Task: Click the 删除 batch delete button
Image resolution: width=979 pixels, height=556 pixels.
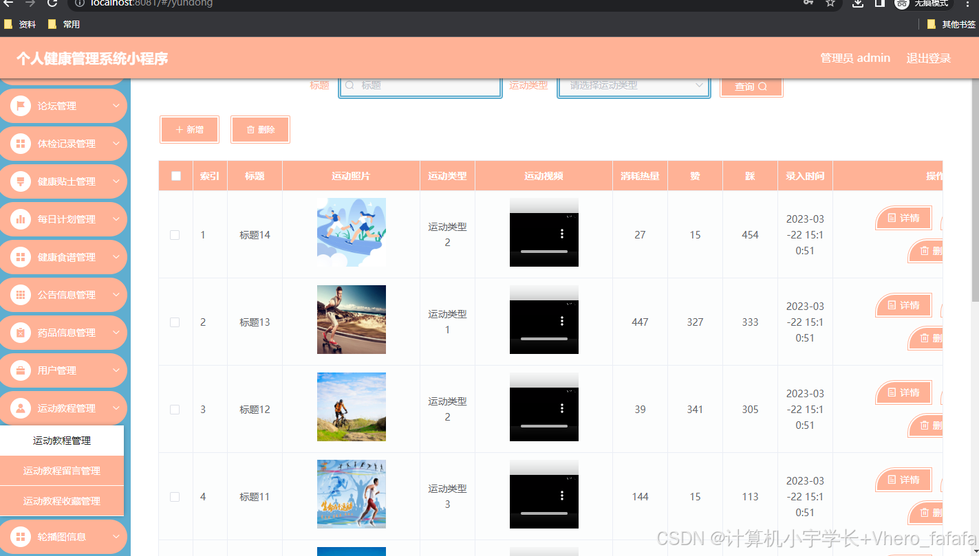Action: pos(261,129)
